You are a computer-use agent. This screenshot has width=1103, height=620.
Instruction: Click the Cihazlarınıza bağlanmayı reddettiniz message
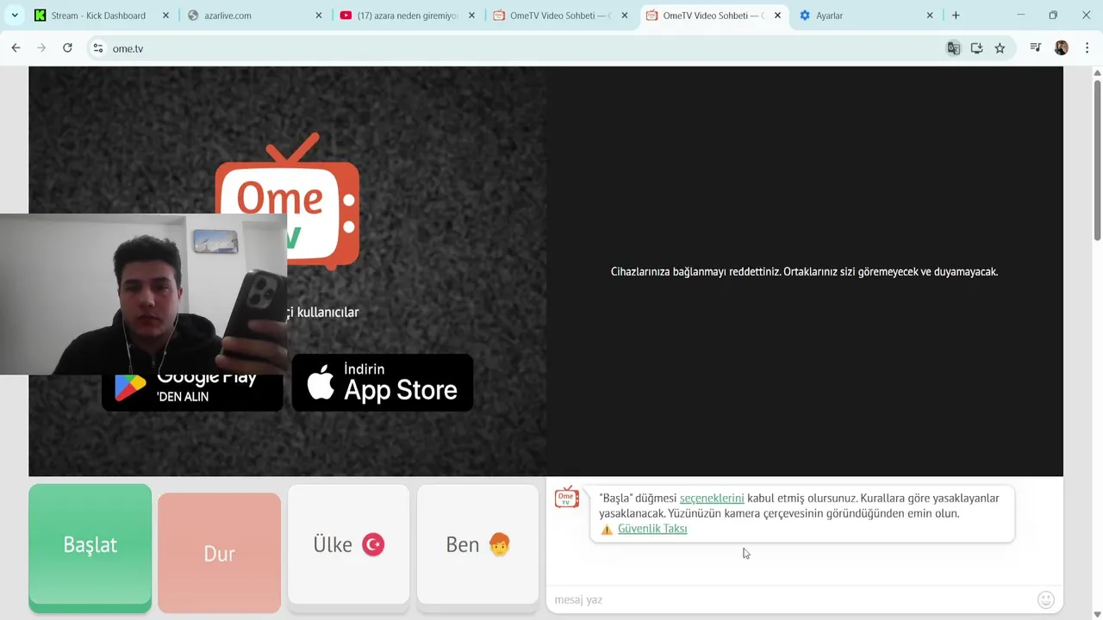[x=804, y=271]
